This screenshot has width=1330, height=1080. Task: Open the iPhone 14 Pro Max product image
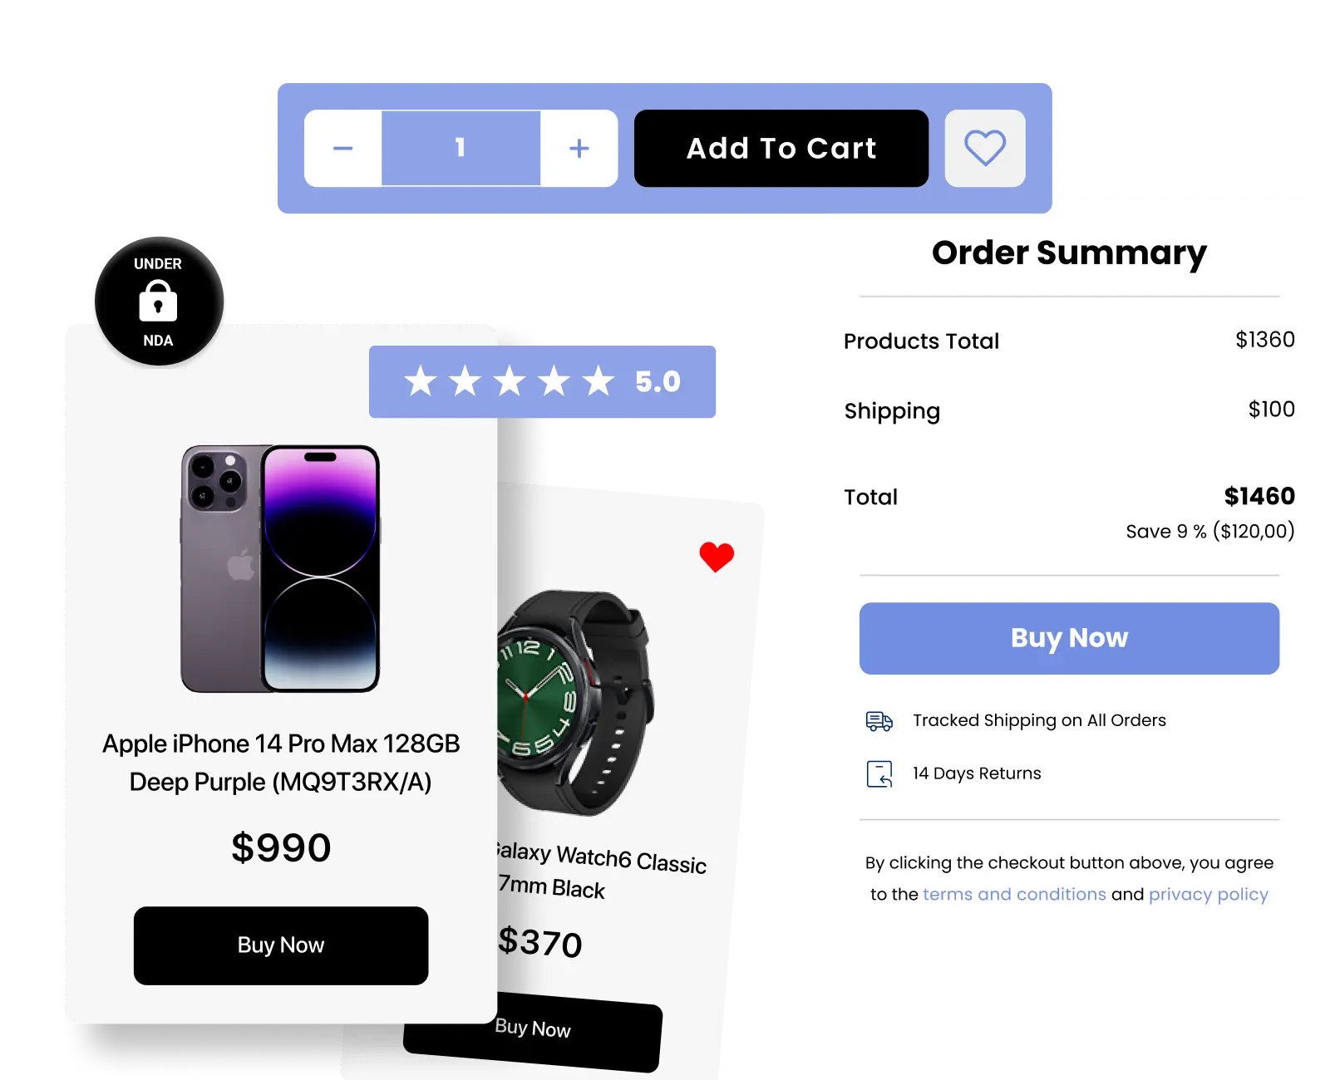pyautogui.click(x=281, y=569)
